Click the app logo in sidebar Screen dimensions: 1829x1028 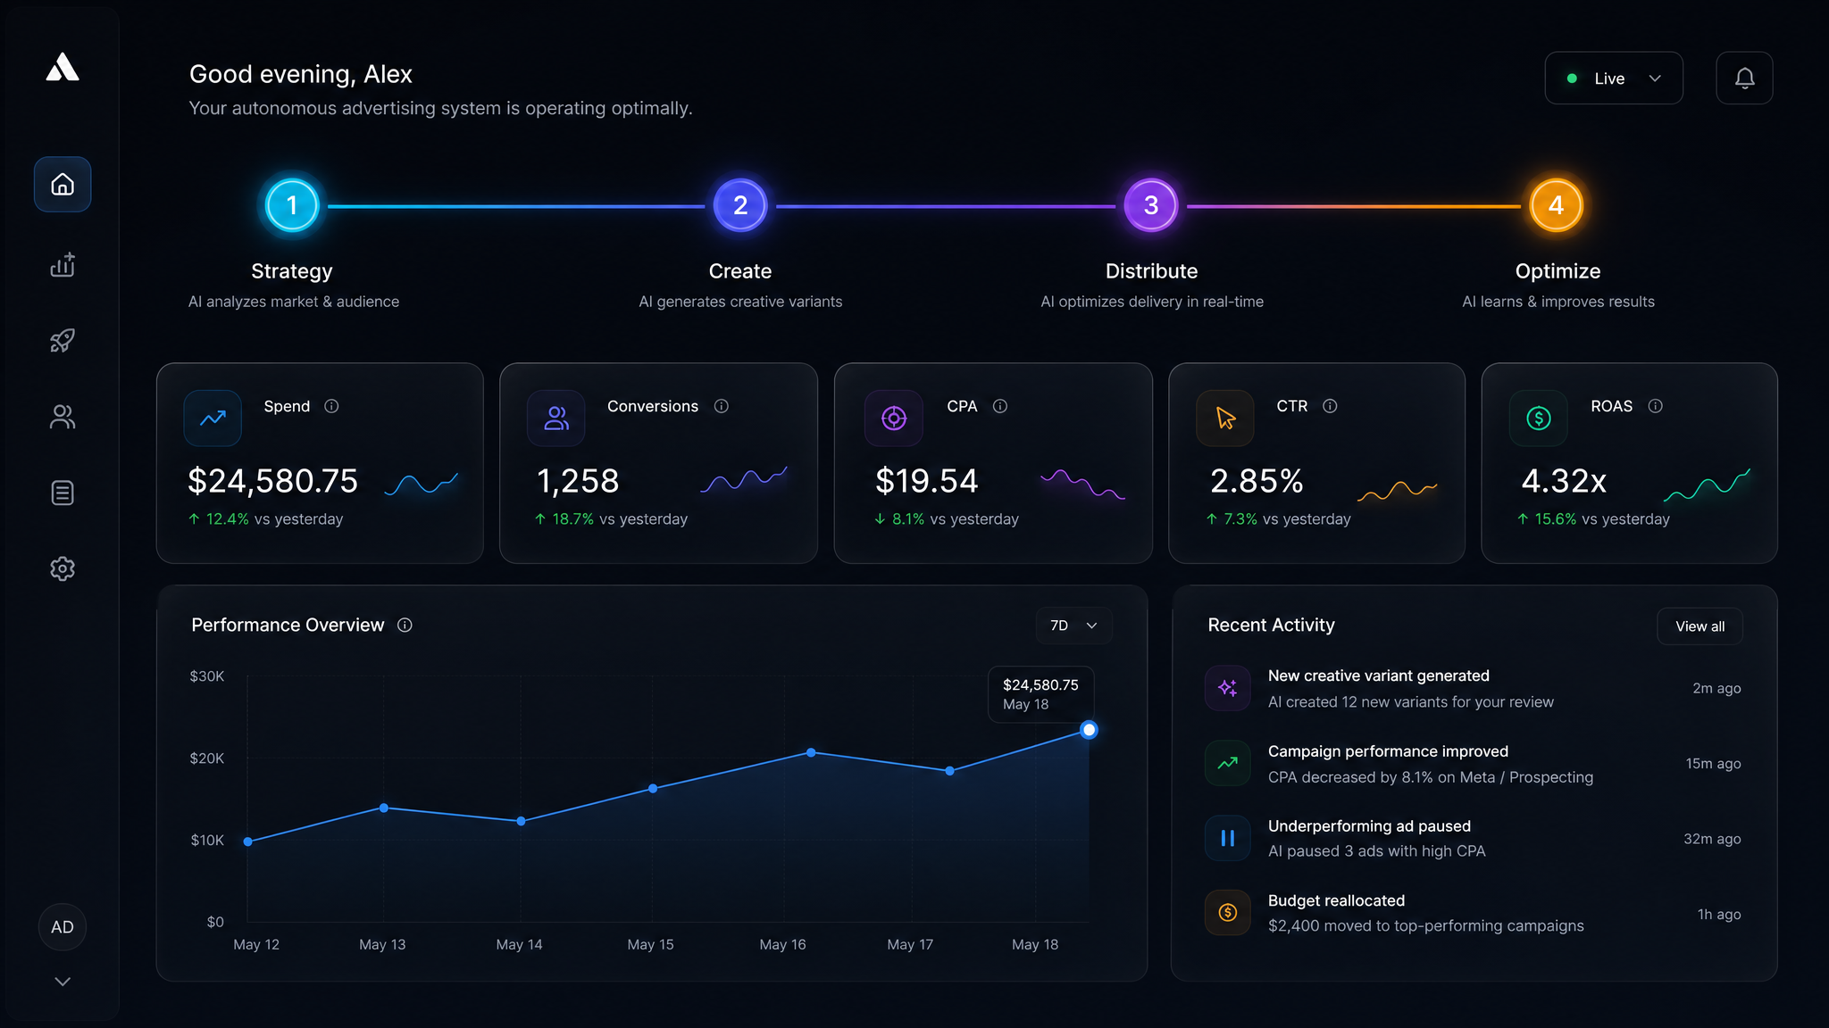(x=63, y=67)
